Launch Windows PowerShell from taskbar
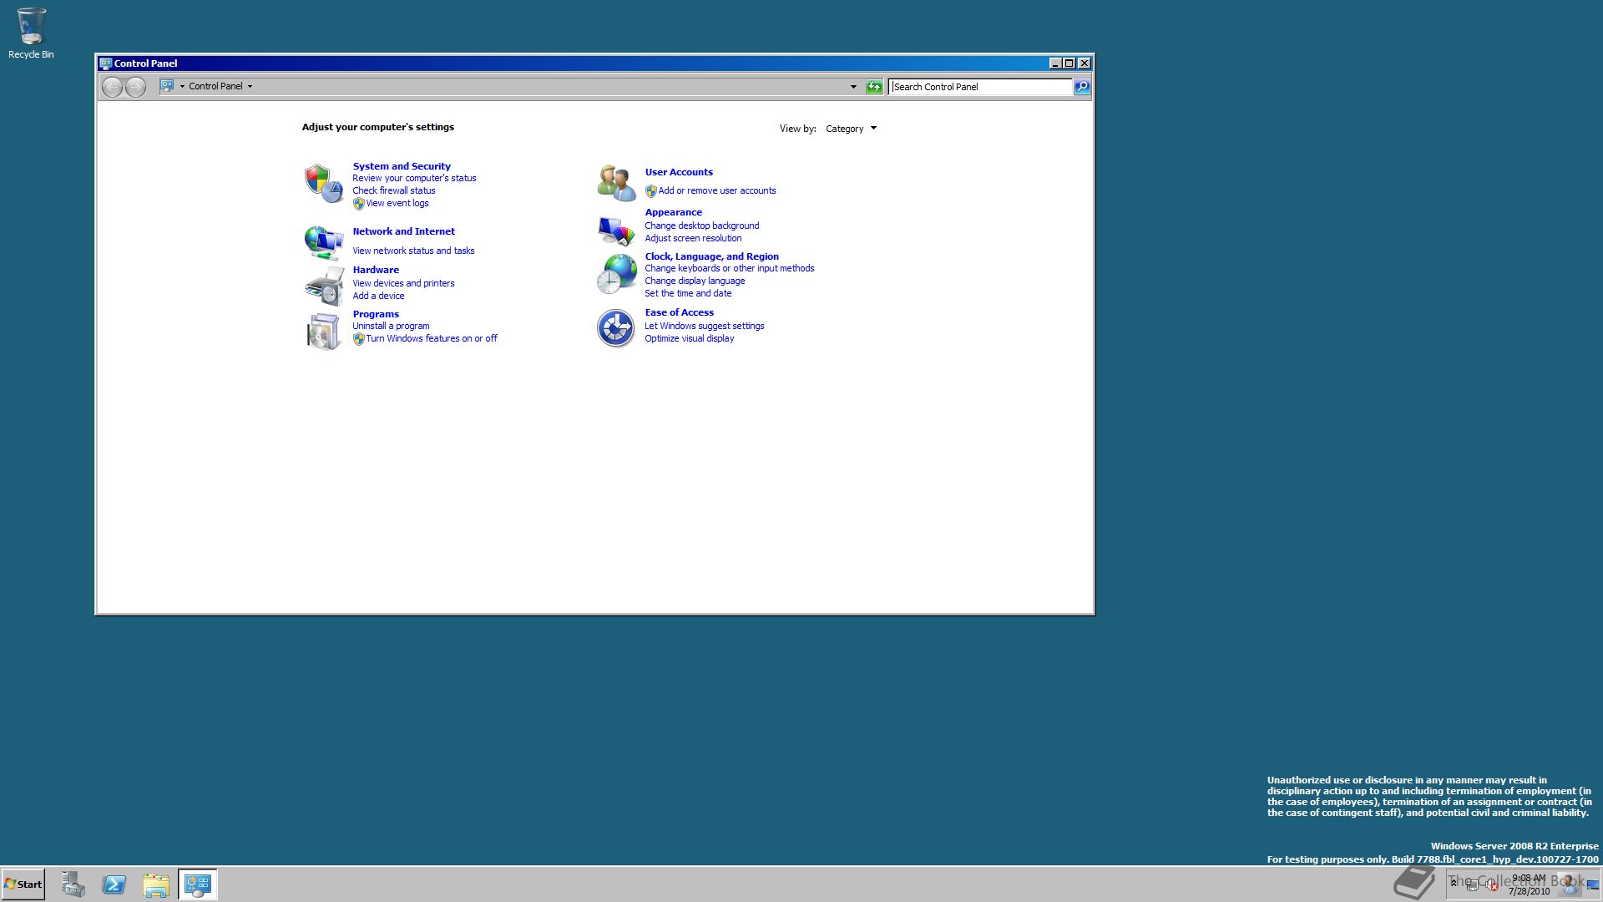 [114, 884]
